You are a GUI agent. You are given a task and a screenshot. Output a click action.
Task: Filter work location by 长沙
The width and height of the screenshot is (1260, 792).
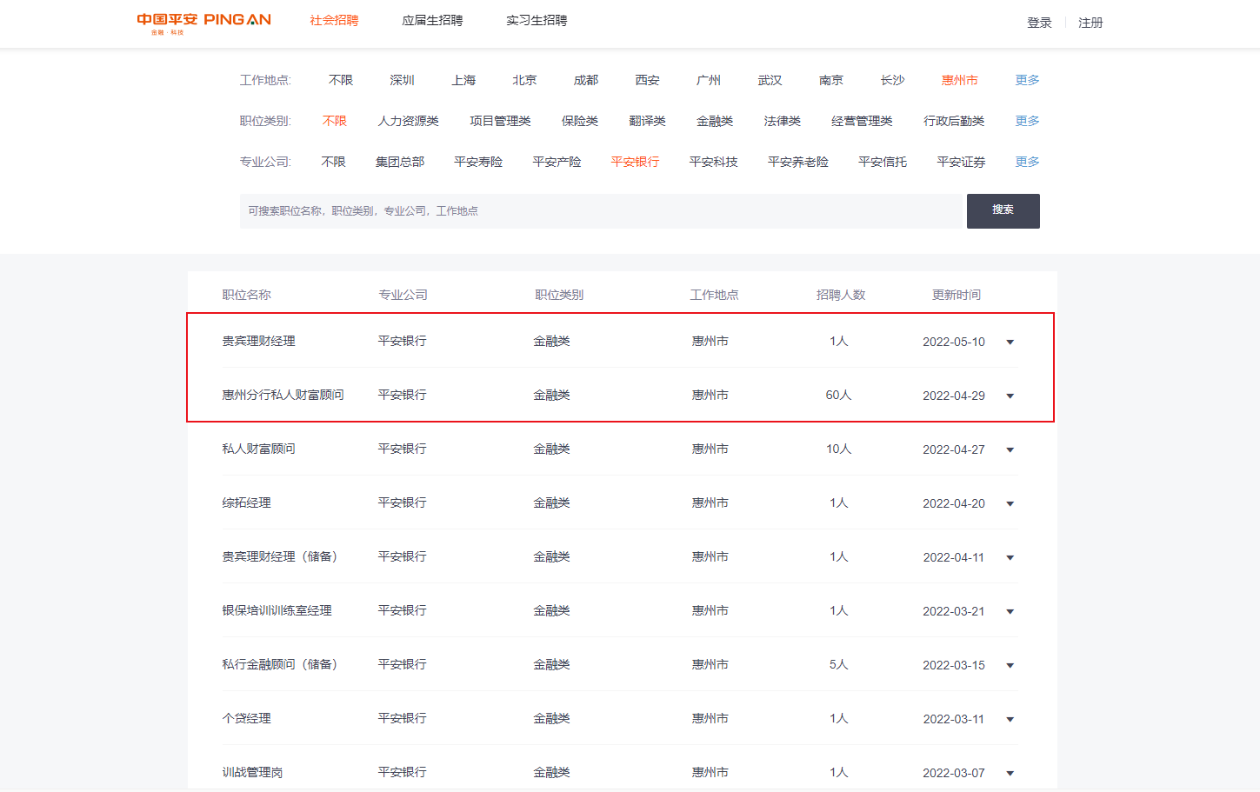pos(892,80)
